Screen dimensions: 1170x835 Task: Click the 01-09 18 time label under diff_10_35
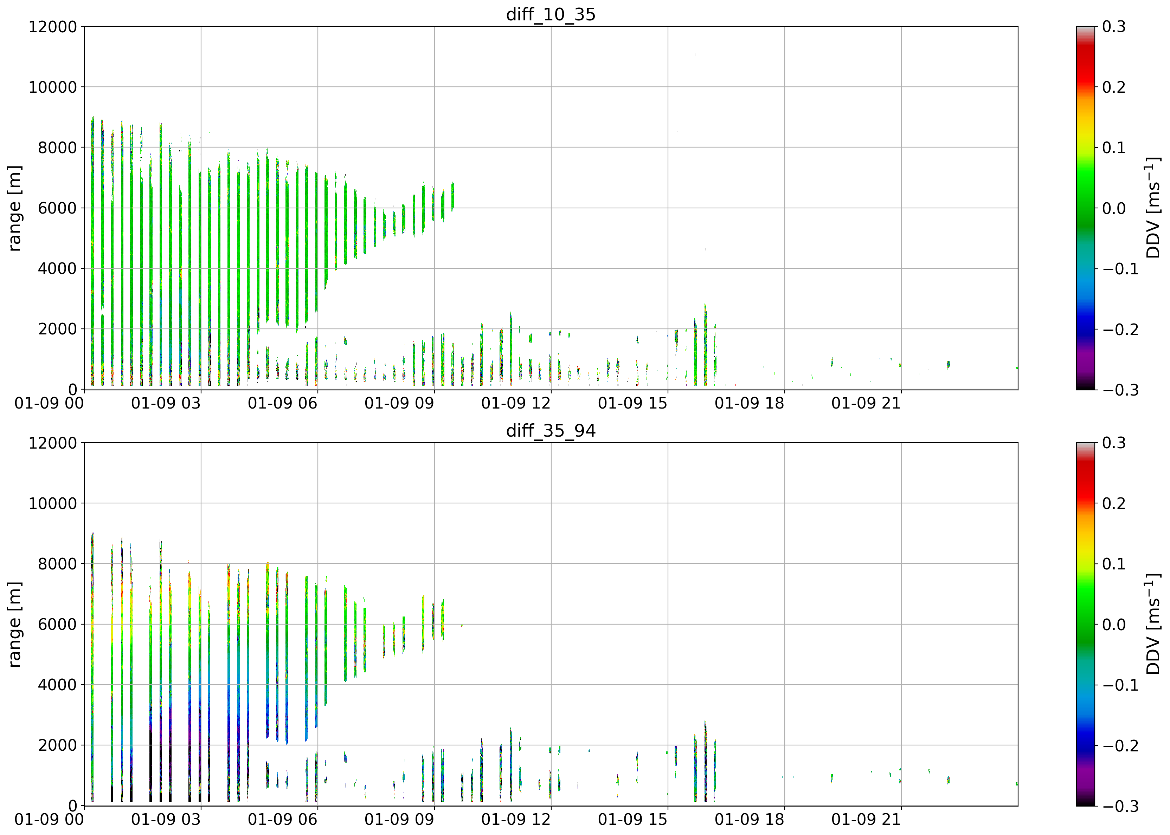pos(750,403)
